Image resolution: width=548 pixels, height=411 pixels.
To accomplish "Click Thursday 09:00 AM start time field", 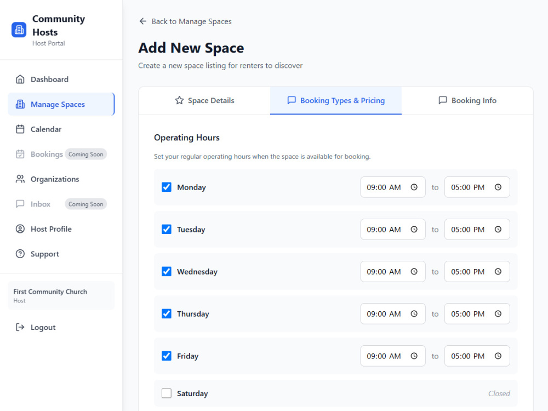I will tap(393, 314).
